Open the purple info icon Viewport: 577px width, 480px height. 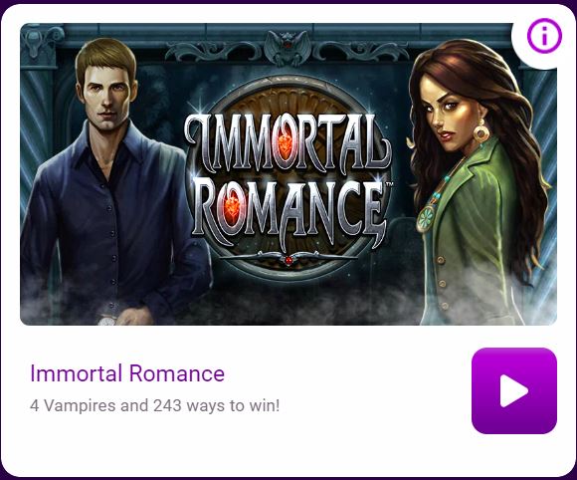click(x=544, y=36)
